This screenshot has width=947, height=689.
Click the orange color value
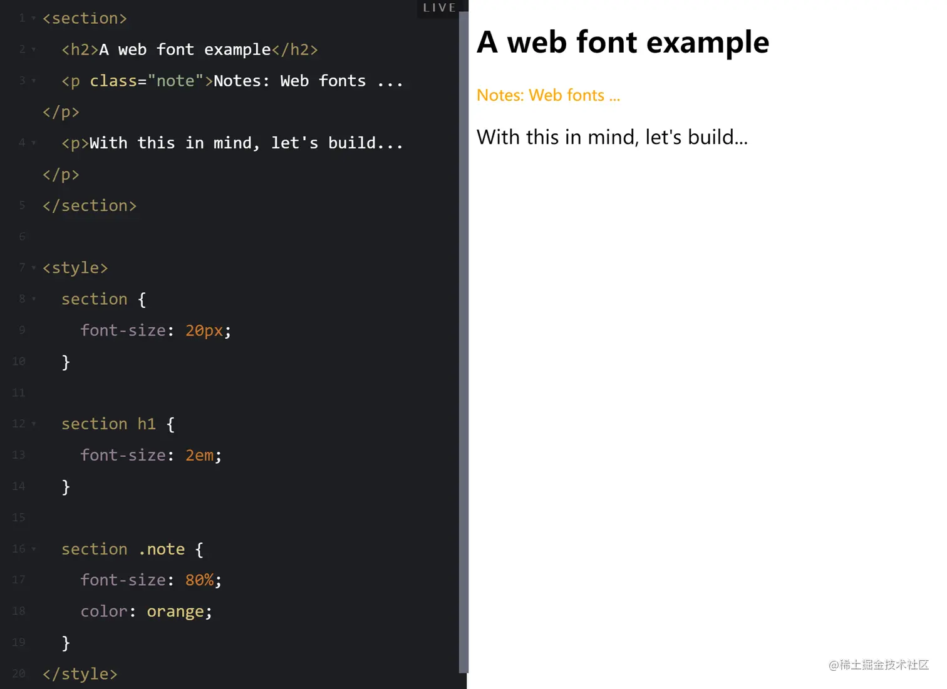(175, 611)
